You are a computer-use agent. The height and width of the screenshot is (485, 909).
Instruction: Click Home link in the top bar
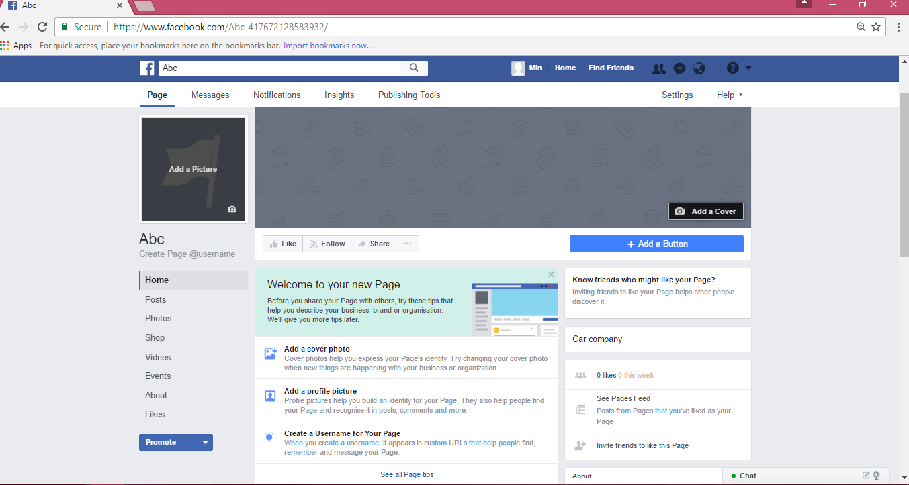pyautogui.click(x=565, y=68)
